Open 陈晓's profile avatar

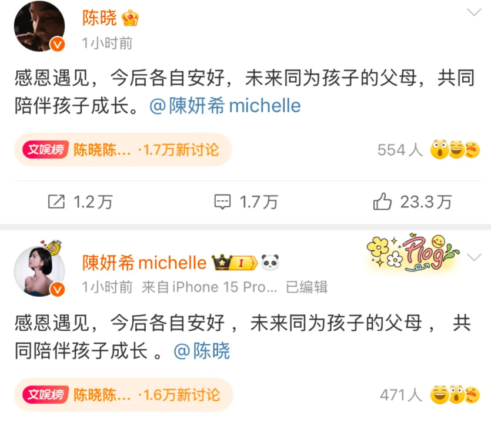tap(39, 26)
